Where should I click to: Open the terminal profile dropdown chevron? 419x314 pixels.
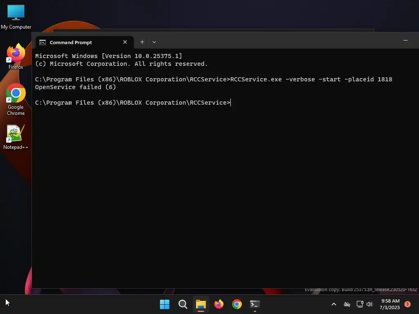pyautogui.click(x=154, y=42)
